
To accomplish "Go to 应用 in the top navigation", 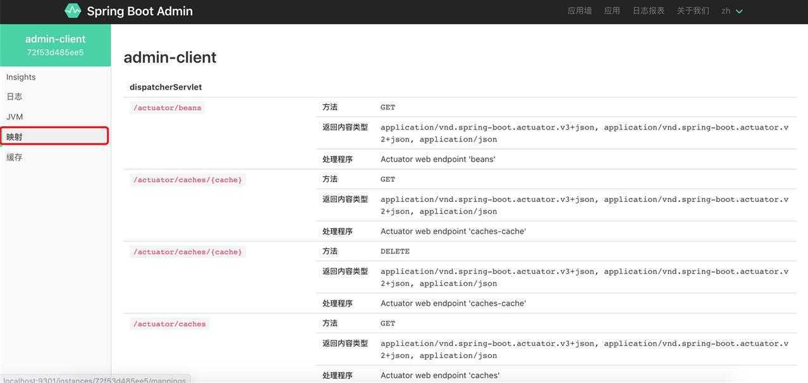I will point(612,11).
